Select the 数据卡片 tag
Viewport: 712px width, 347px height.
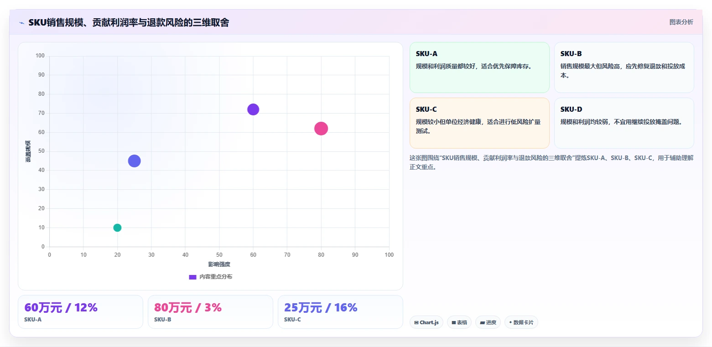click(x=521, y=322)
